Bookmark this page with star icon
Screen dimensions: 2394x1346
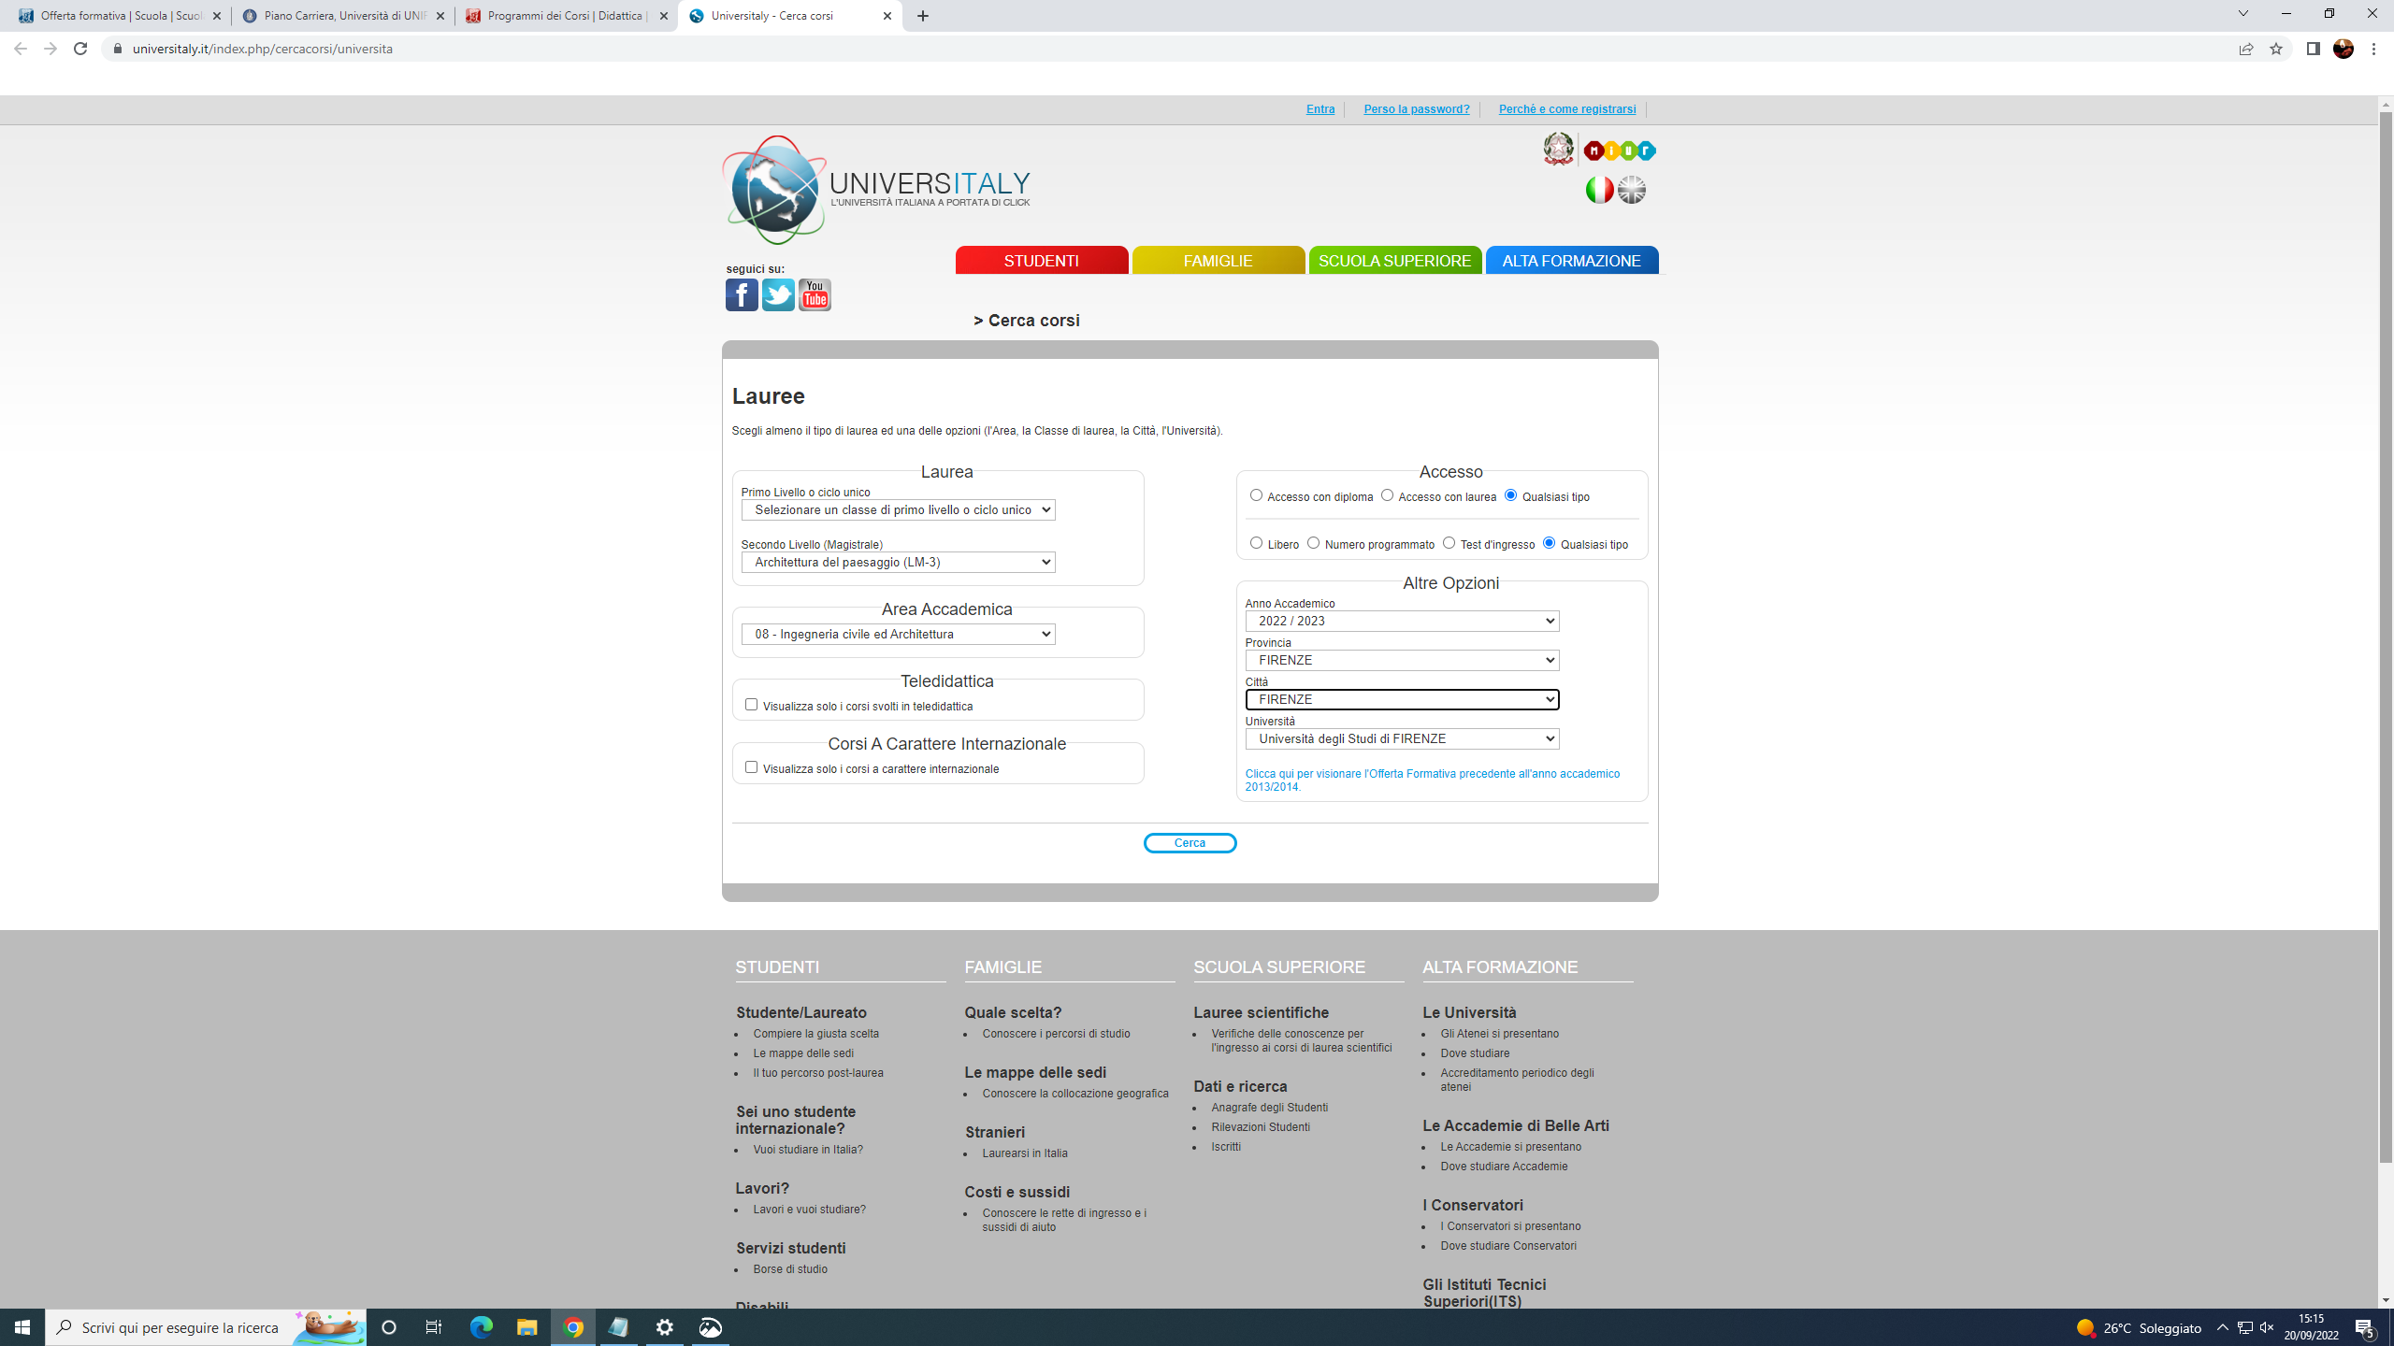click(x=2276, y=49)
